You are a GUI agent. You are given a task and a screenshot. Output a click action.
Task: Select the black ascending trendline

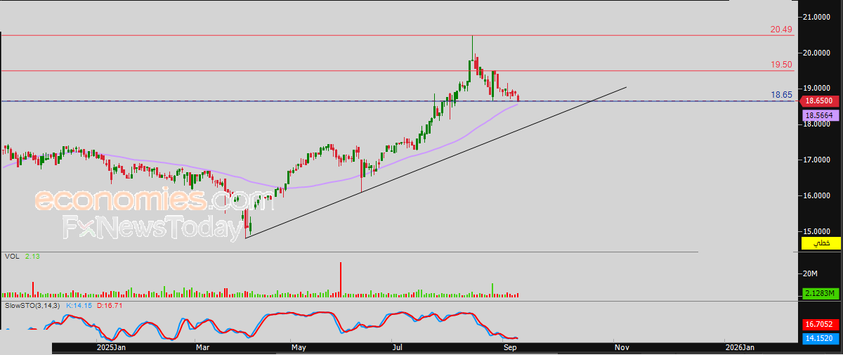(x=436, y=162)
